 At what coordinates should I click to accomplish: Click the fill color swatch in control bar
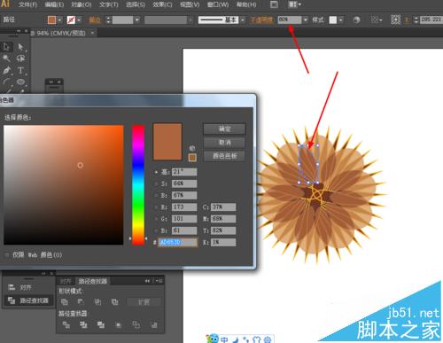coord(51,20)
